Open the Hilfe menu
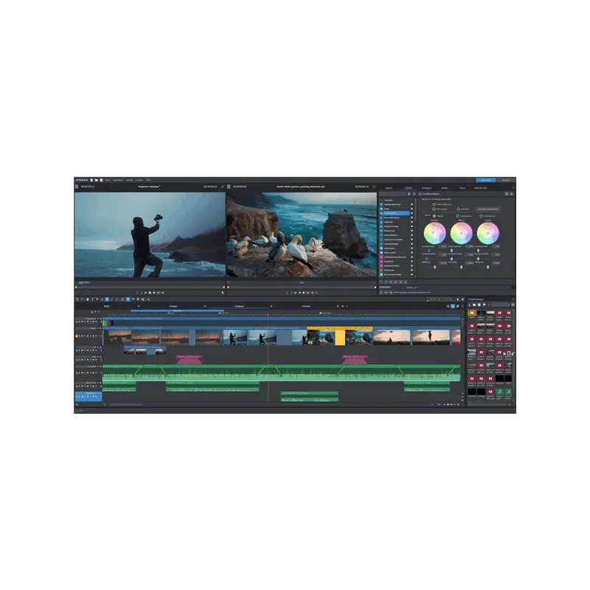Image resolution: width=590 pixels, height=590 pixels. (148, 180)
